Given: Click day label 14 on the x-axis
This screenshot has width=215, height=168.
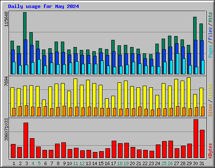Looking at the screenshot, I should coord(94,163).
